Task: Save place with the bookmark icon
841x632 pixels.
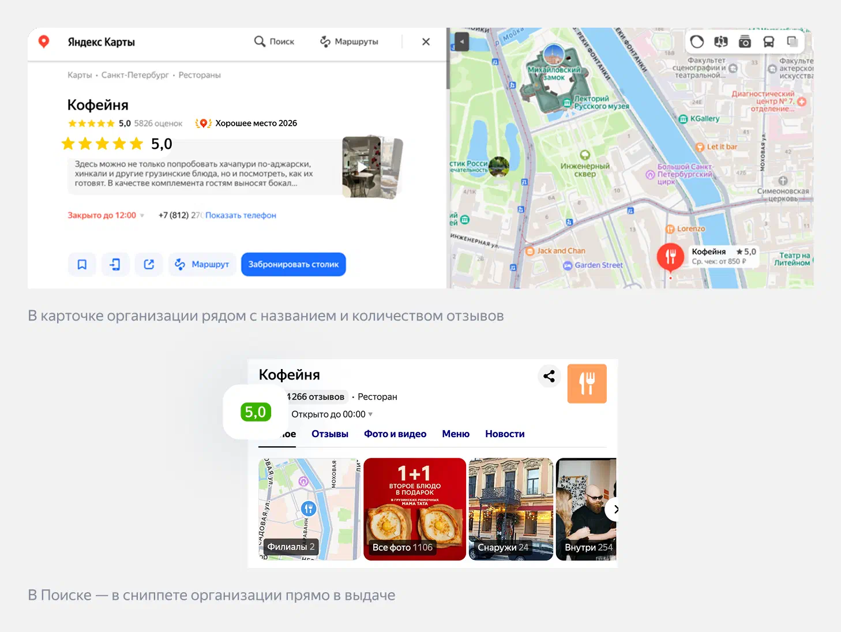Action: (x=82, y=264)
